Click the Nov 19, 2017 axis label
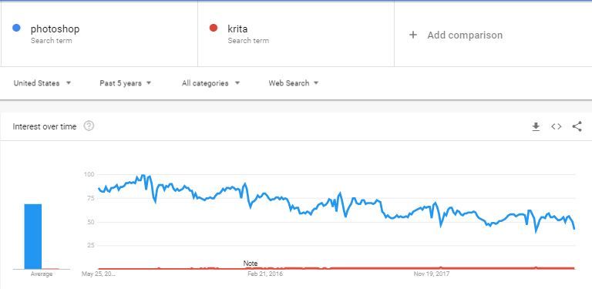This screenshot has width=592, height=289. (432, 274)
